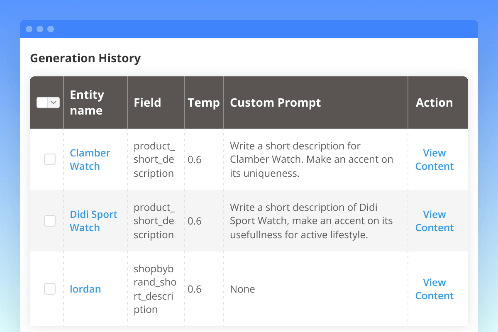Check the Didi Sport Watch row checkbox
This screenshot has height=332, width=498.
pos(50,221)
